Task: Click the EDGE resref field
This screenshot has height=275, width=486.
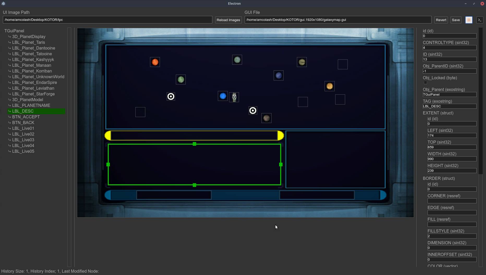Action: (x=452, y=213)
